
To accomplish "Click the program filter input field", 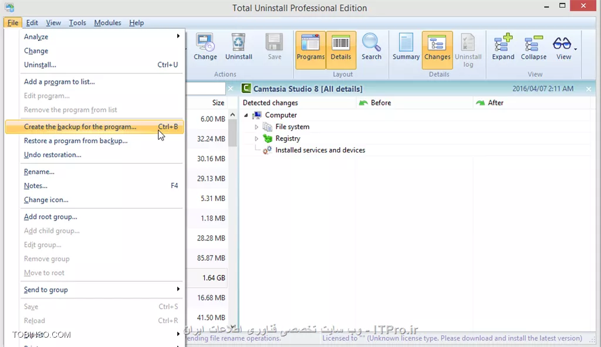I will 205,89.
